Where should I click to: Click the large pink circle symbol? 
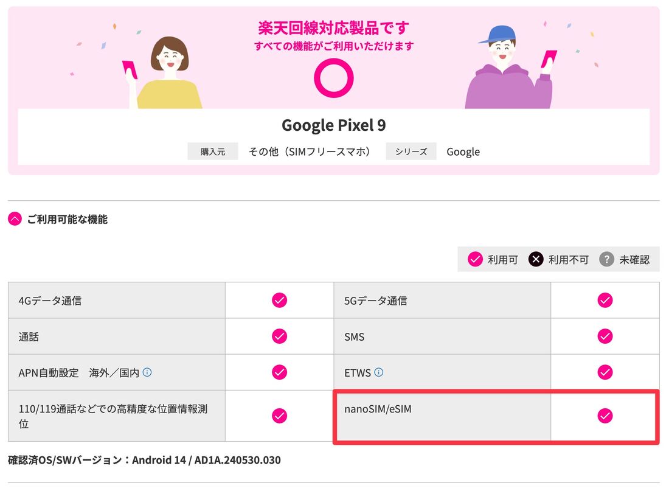point(334,78)
